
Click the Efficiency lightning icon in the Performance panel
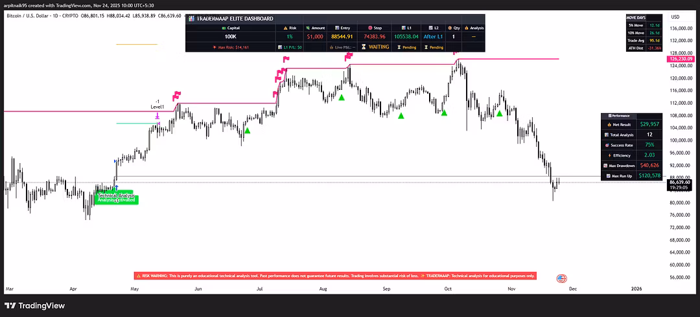(610, 155)
